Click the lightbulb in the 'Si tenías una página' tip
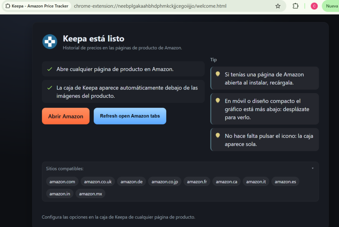 [218, 74]
